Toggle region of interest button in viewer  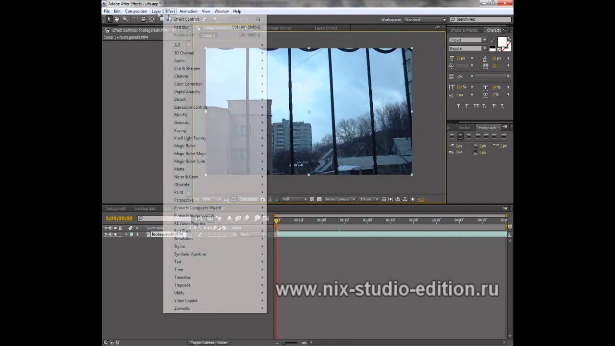(x=312, y=199)
